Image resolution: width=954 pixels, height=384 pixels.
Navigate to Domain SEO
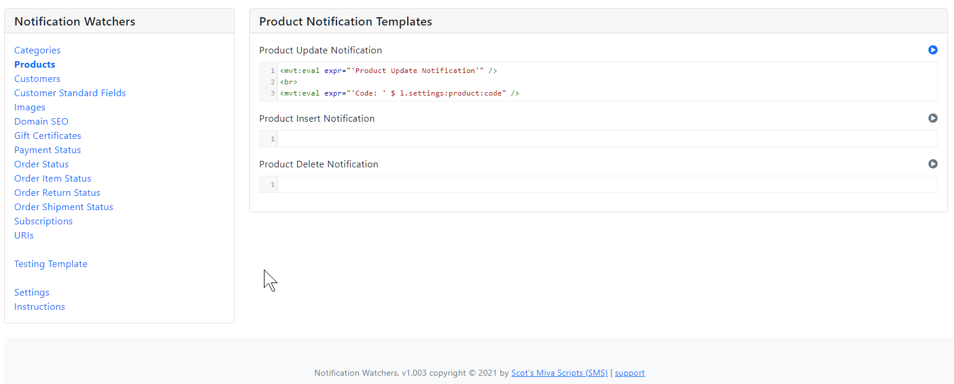click(41, 122)
